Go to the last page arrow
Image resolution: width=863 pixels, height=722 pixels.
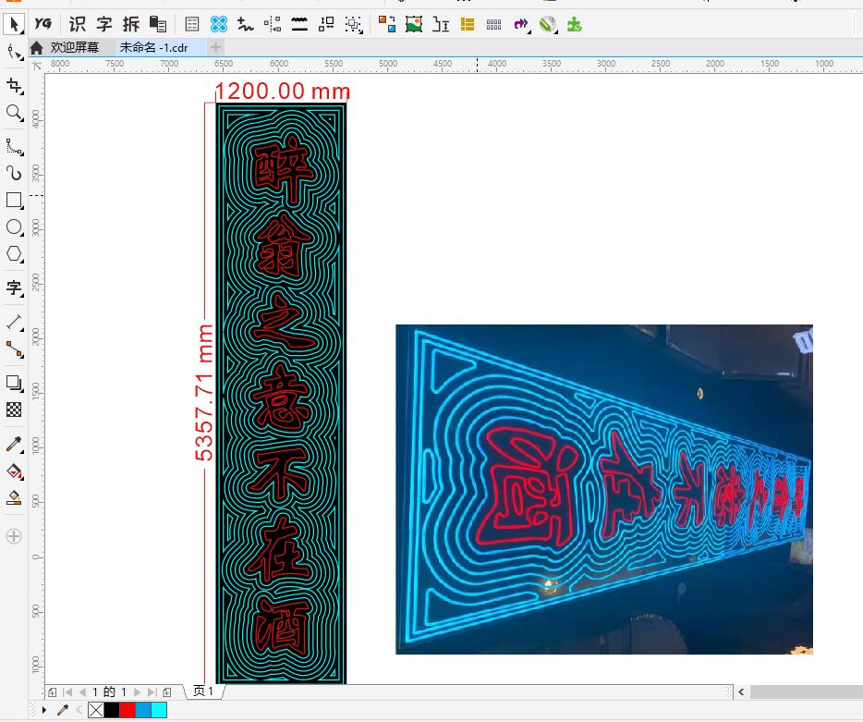(152, 692)
